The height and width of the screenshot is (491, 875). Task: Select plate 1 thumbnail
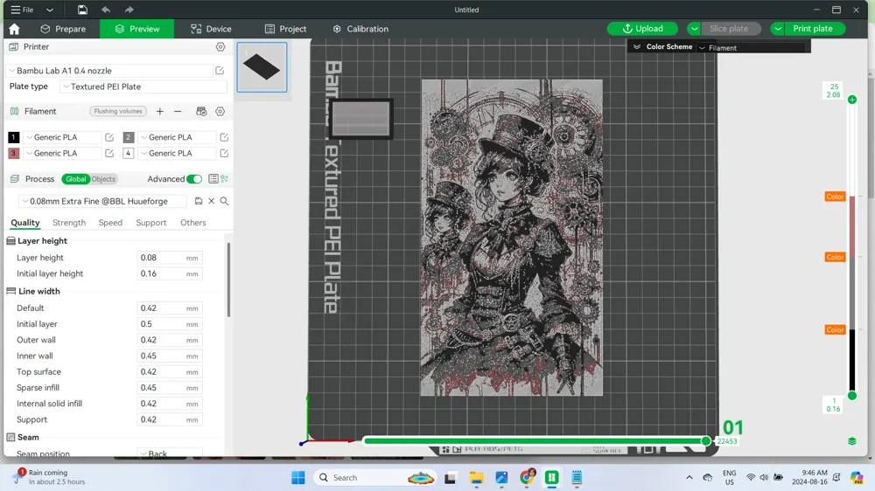(x=262, y=67)
